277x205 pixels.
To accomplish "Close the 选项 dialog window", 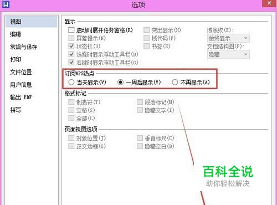I will (269, 3).
